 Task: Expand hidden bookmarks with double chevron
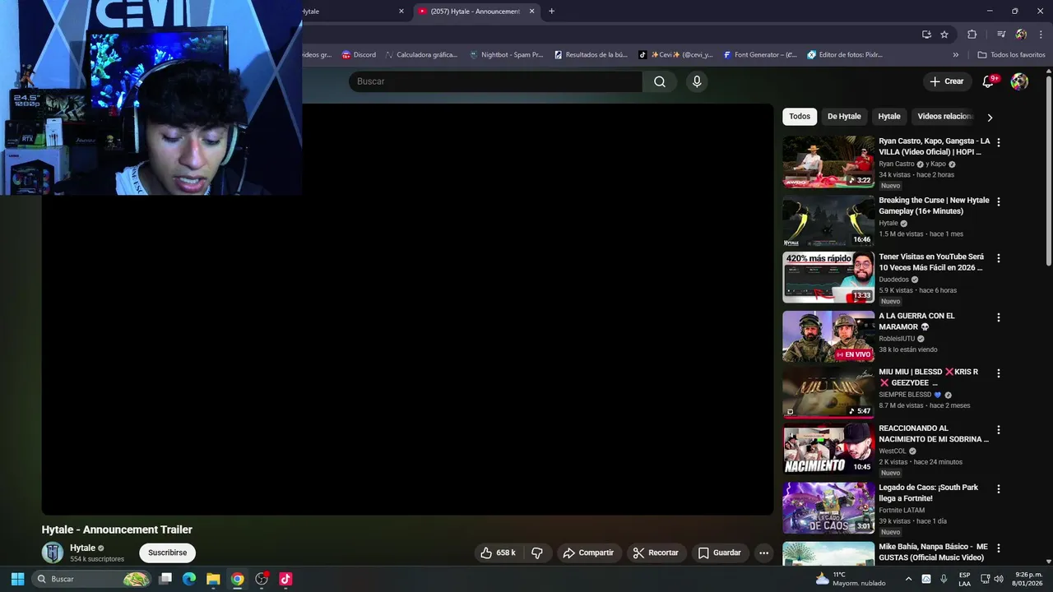click(956, 55)
